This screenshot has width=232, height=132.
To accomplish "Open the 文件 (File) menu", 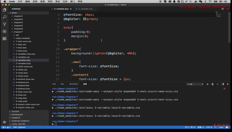I will coord(20,2).
